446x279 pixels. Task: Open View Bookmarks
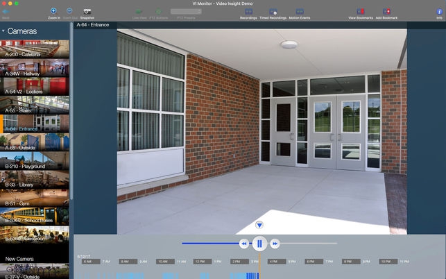click(361, 11)
